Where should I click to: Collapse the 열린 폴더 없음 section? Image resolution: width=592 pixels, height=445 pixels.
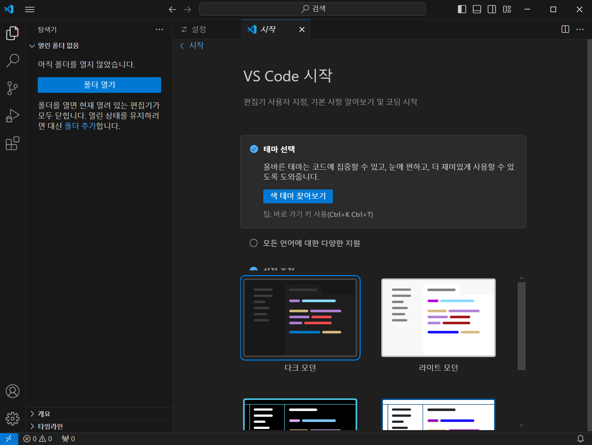[99, 45]
